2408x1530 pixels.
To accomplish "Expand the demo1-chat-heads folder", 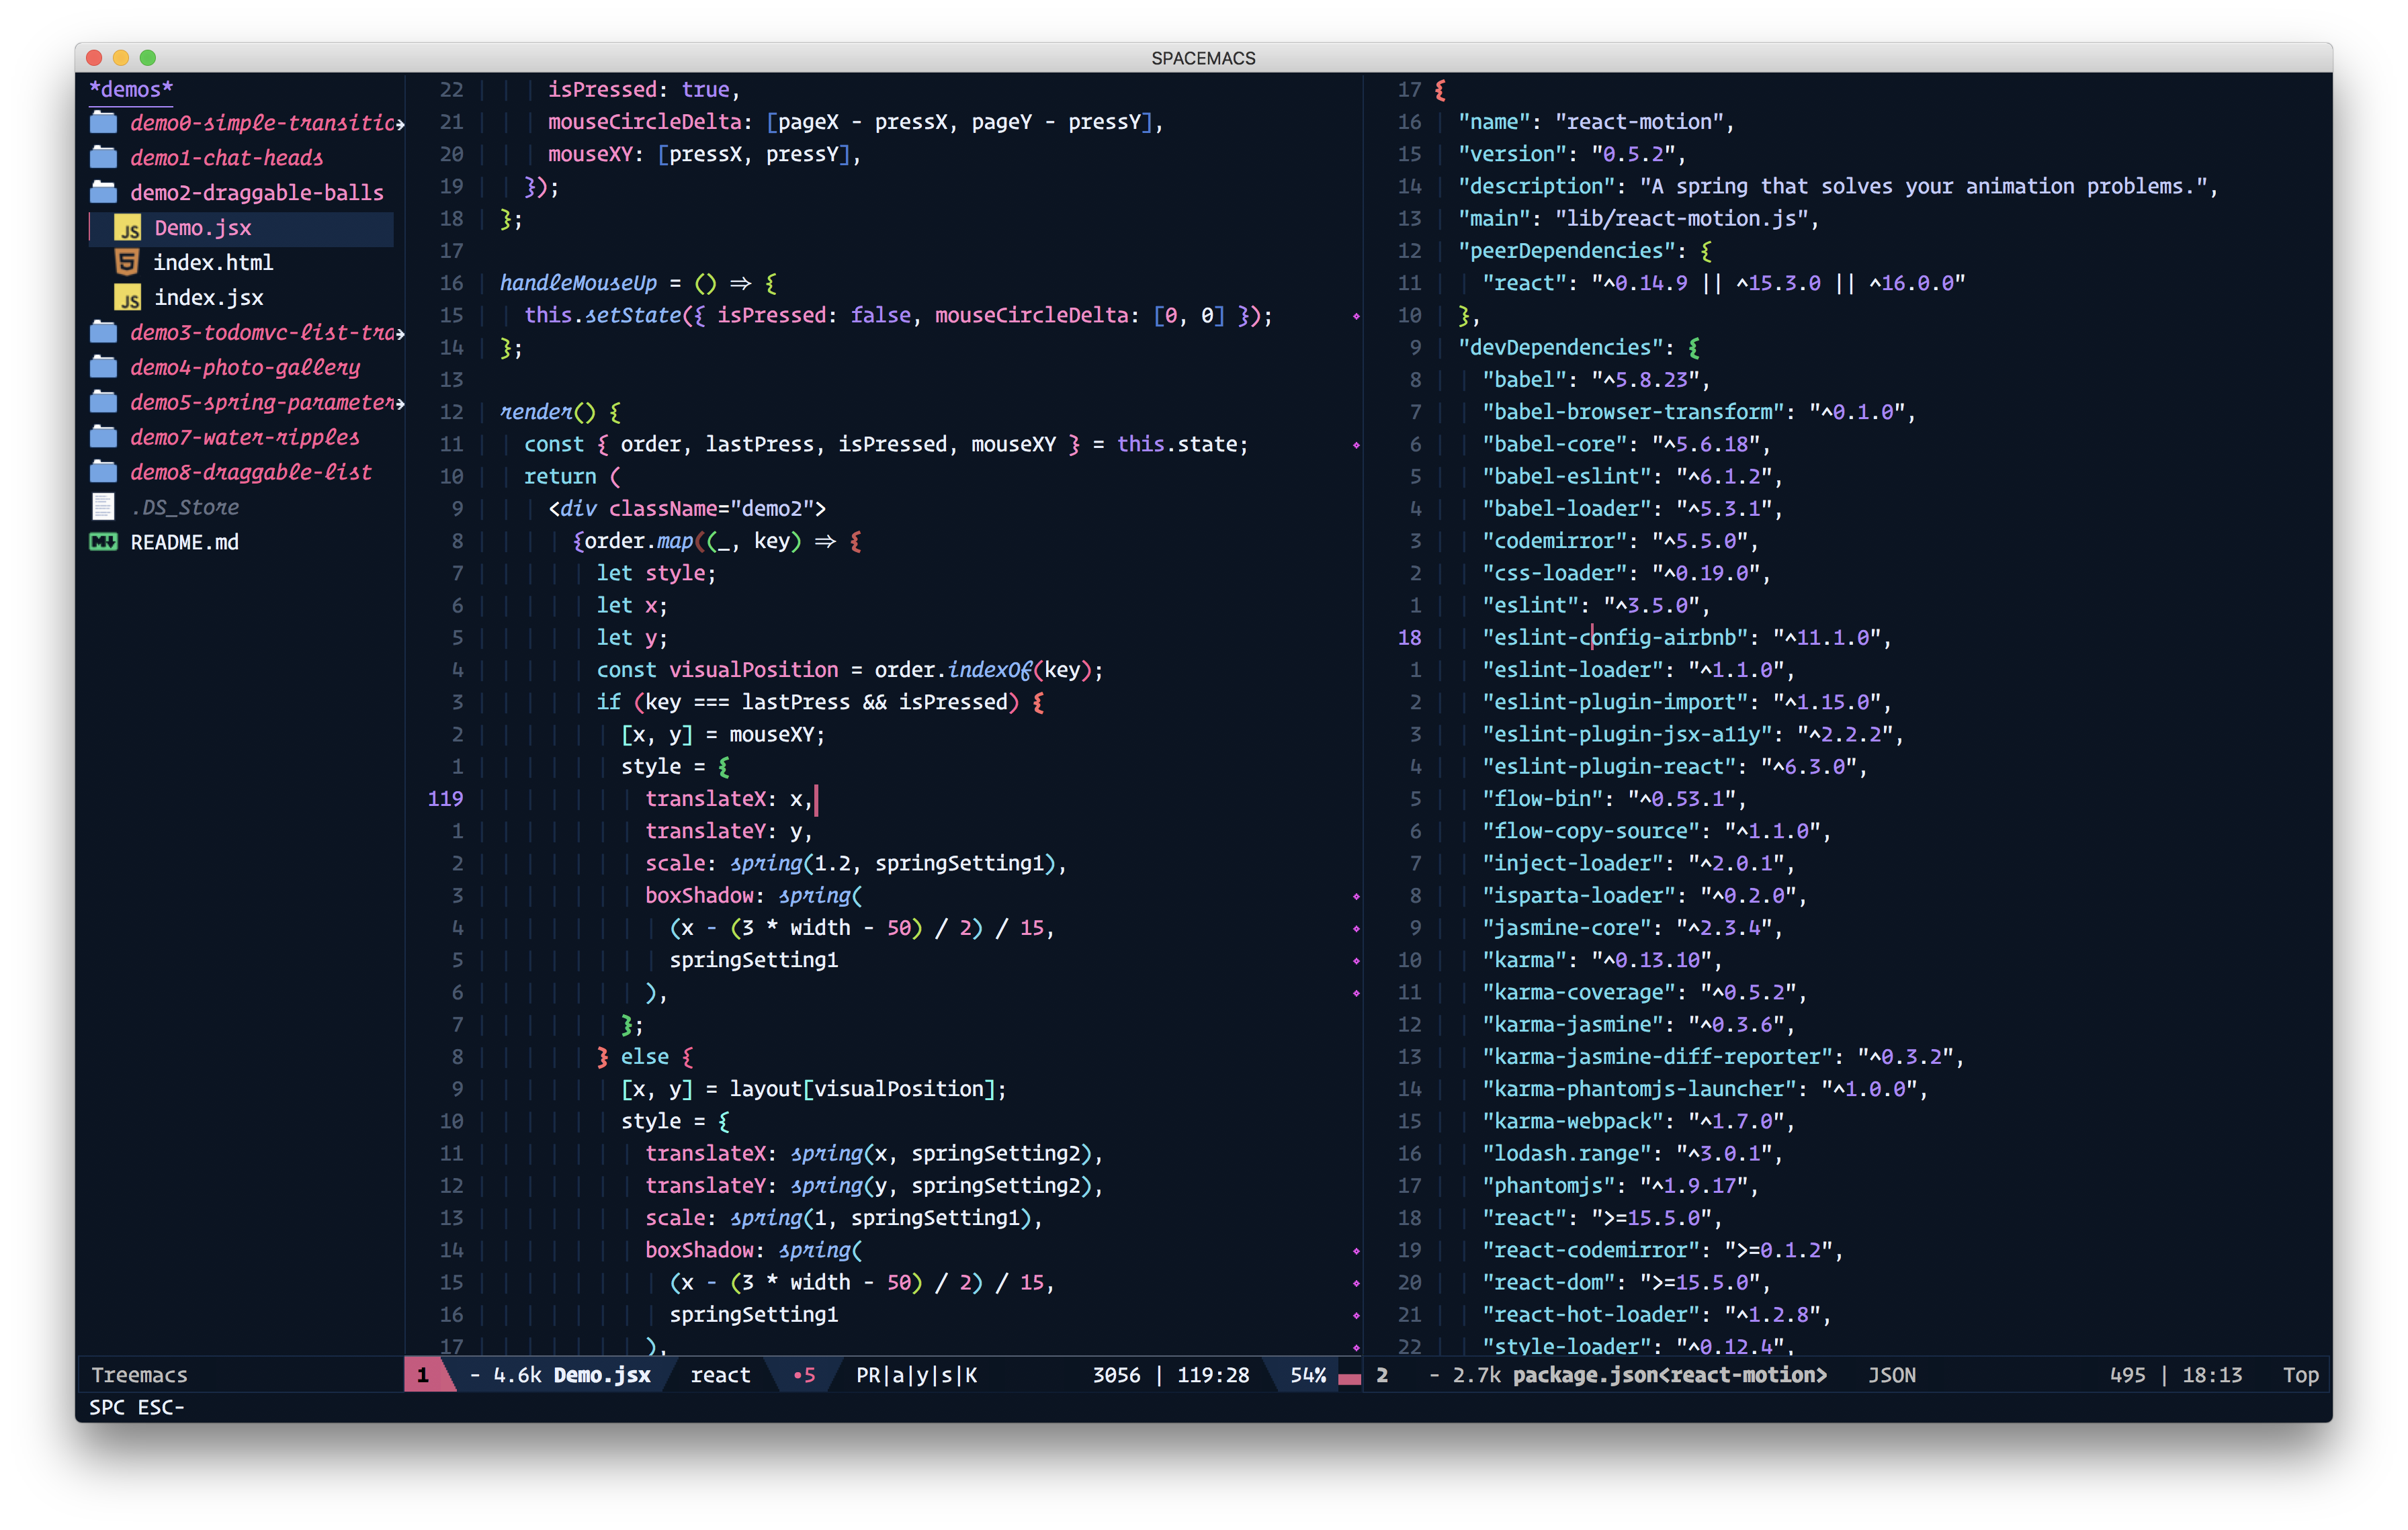I will click(227, 158).
